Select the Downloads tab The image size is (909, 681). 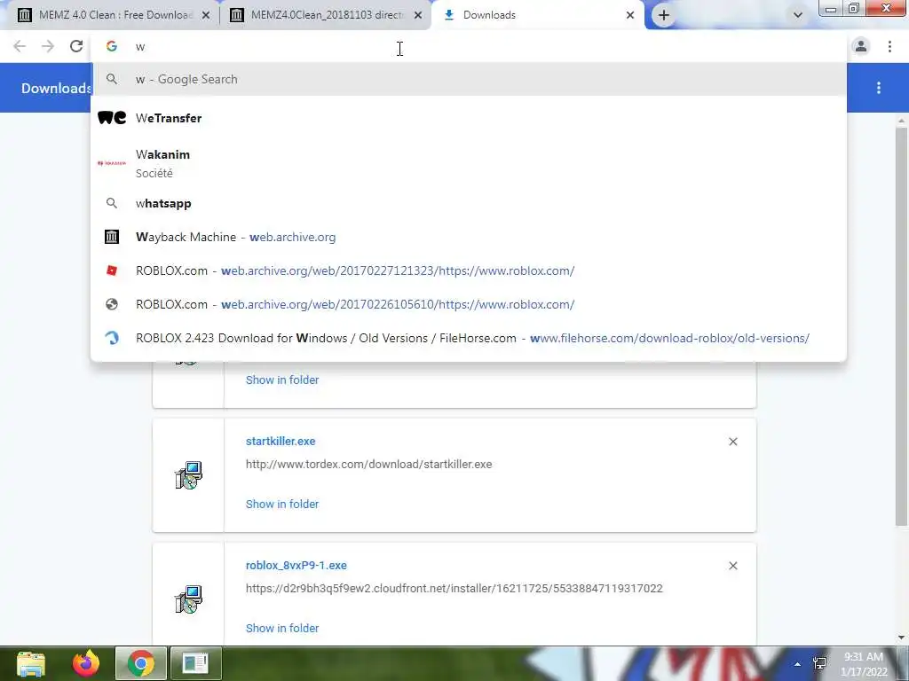tap(537, 15)
